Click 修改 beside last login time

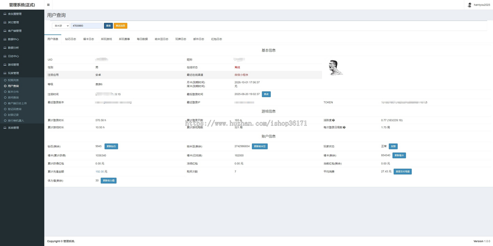(x=266, y=94)
